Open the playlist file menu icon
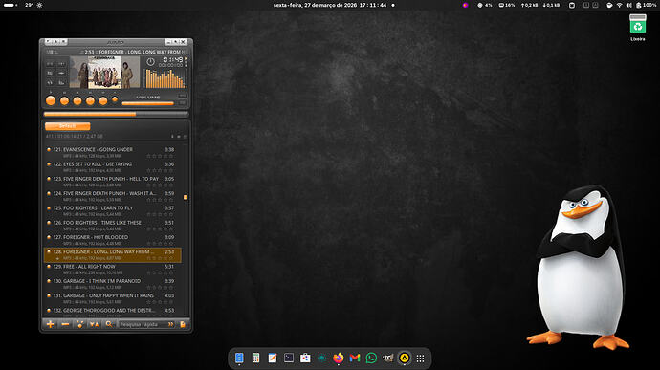 click(183, 324)
